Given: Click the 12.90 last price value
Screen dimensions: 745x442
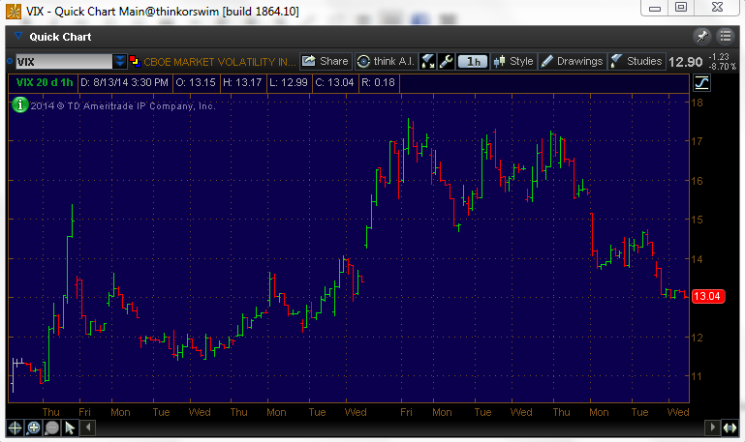Looking at the screenshot, I should 685,62.
